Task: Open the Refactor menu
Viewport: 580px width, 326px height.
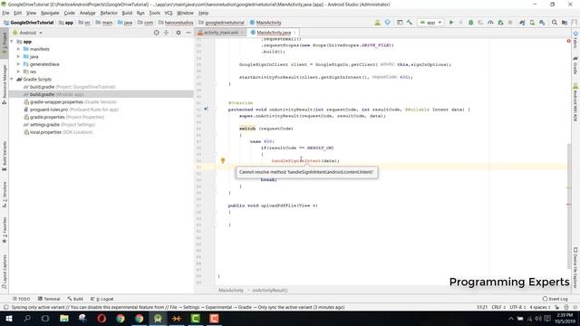Action: click(109, 13)
